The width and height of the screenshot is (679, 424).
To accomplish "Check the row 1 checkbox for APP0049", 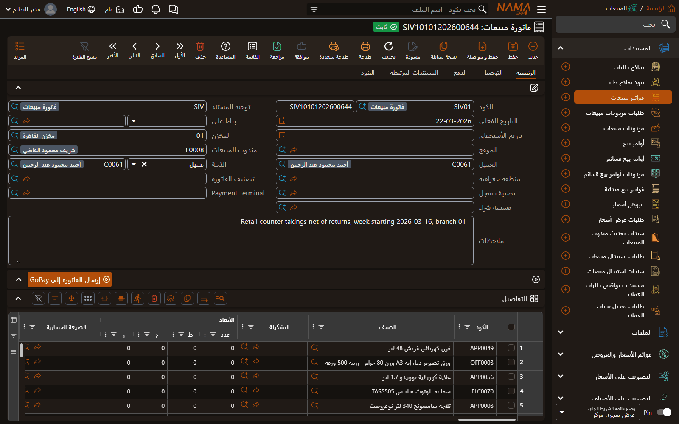I will [x=511, y=348].
